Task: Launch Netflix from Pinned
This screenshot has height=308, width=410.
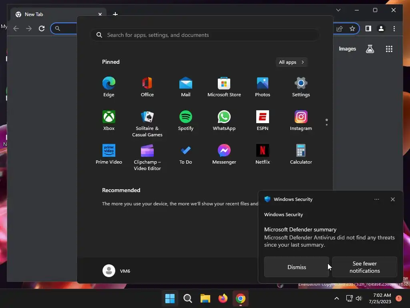Action: pos(263,154)
